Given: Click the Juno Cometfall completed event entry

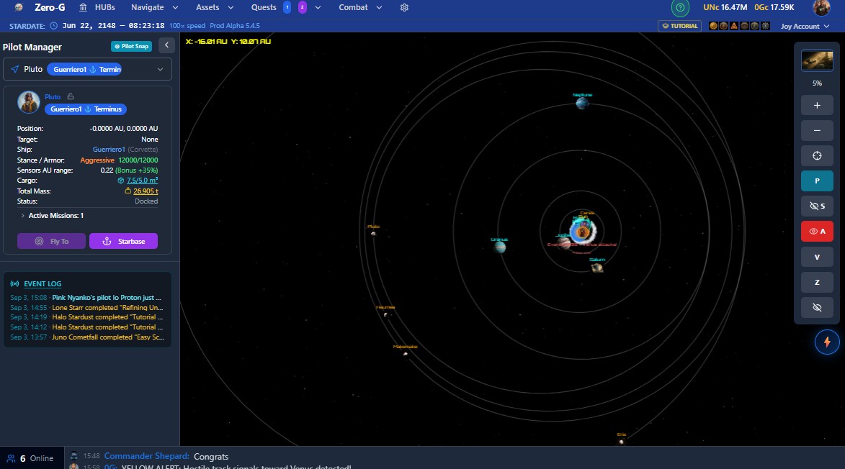Looking at the screenshot, I should (x=86, y=337).
